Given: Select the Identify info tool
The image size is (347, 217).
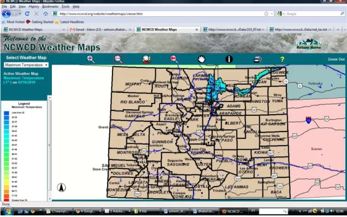Looking at the screenshot, I should click(229, 59).
